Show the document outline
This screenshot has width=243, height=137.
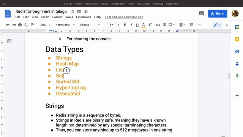click(x=9, y=41)
